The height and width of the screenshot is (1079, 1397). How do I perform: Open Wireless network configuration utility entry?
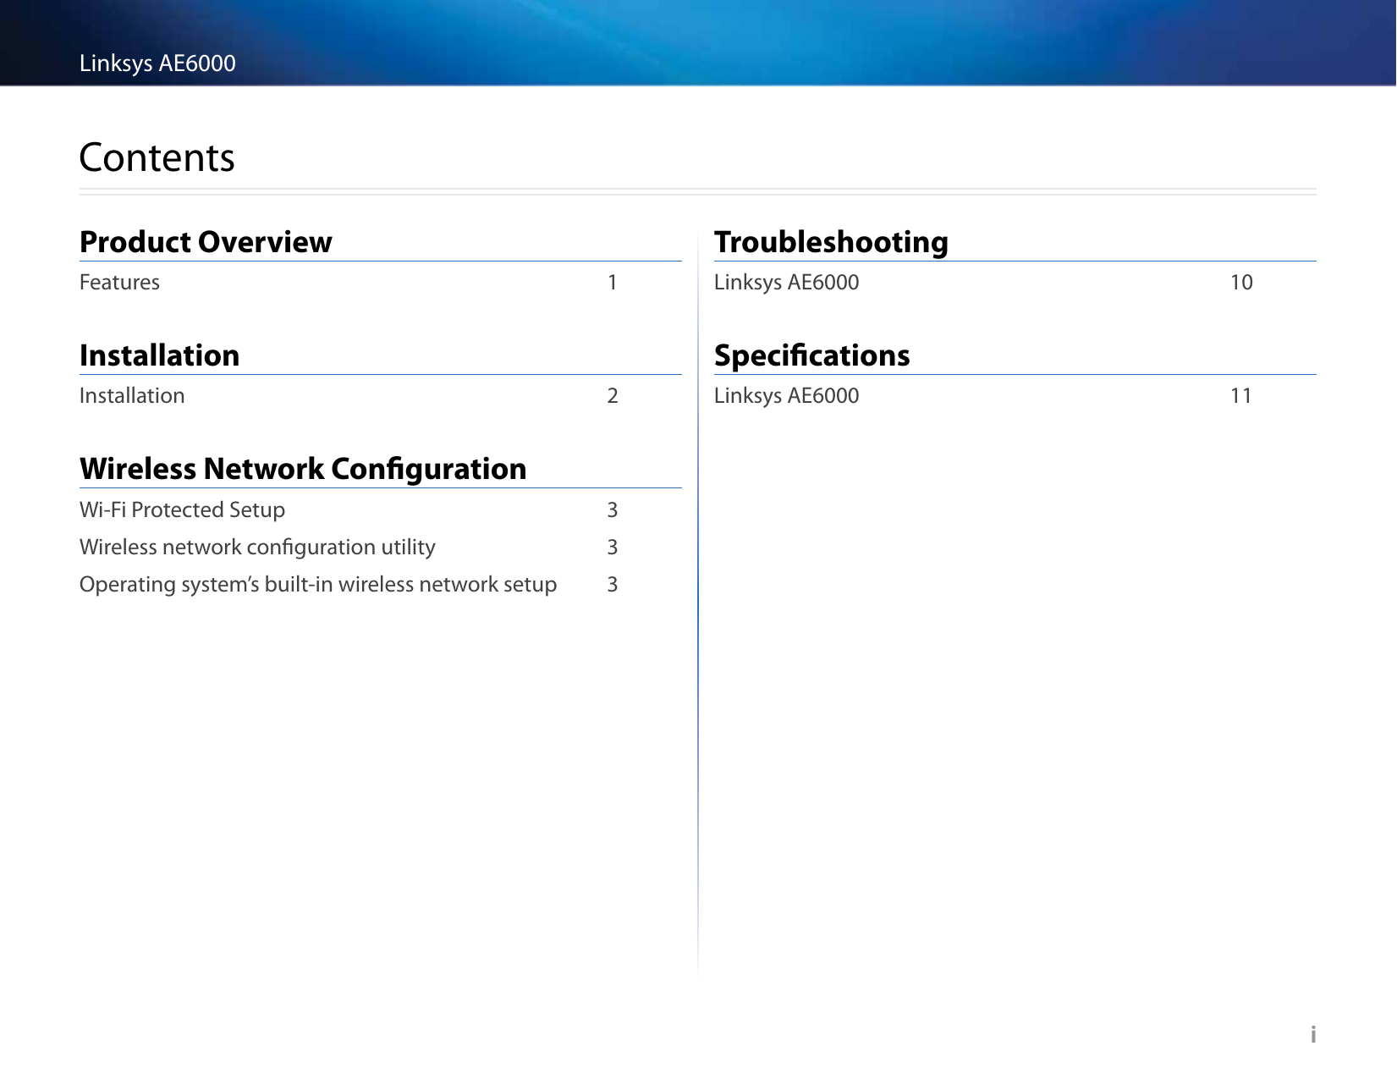[257, 548]
